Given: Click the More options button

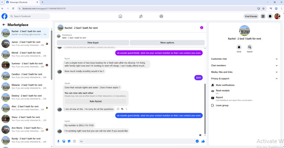Looking at the screenshot, I should coord(167,43).
